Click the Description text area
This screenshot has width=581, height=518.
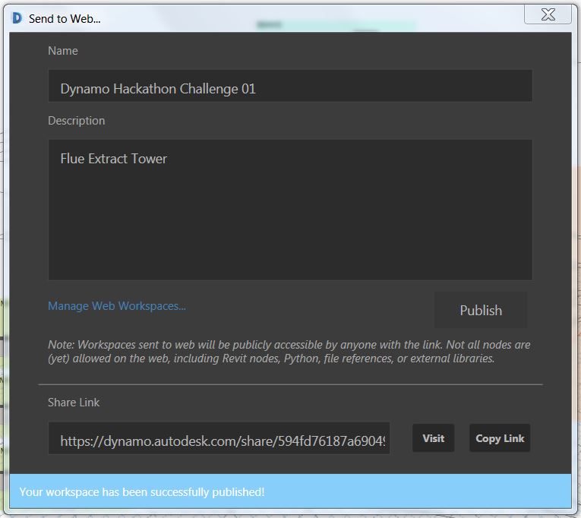click(x=290, y=210)
